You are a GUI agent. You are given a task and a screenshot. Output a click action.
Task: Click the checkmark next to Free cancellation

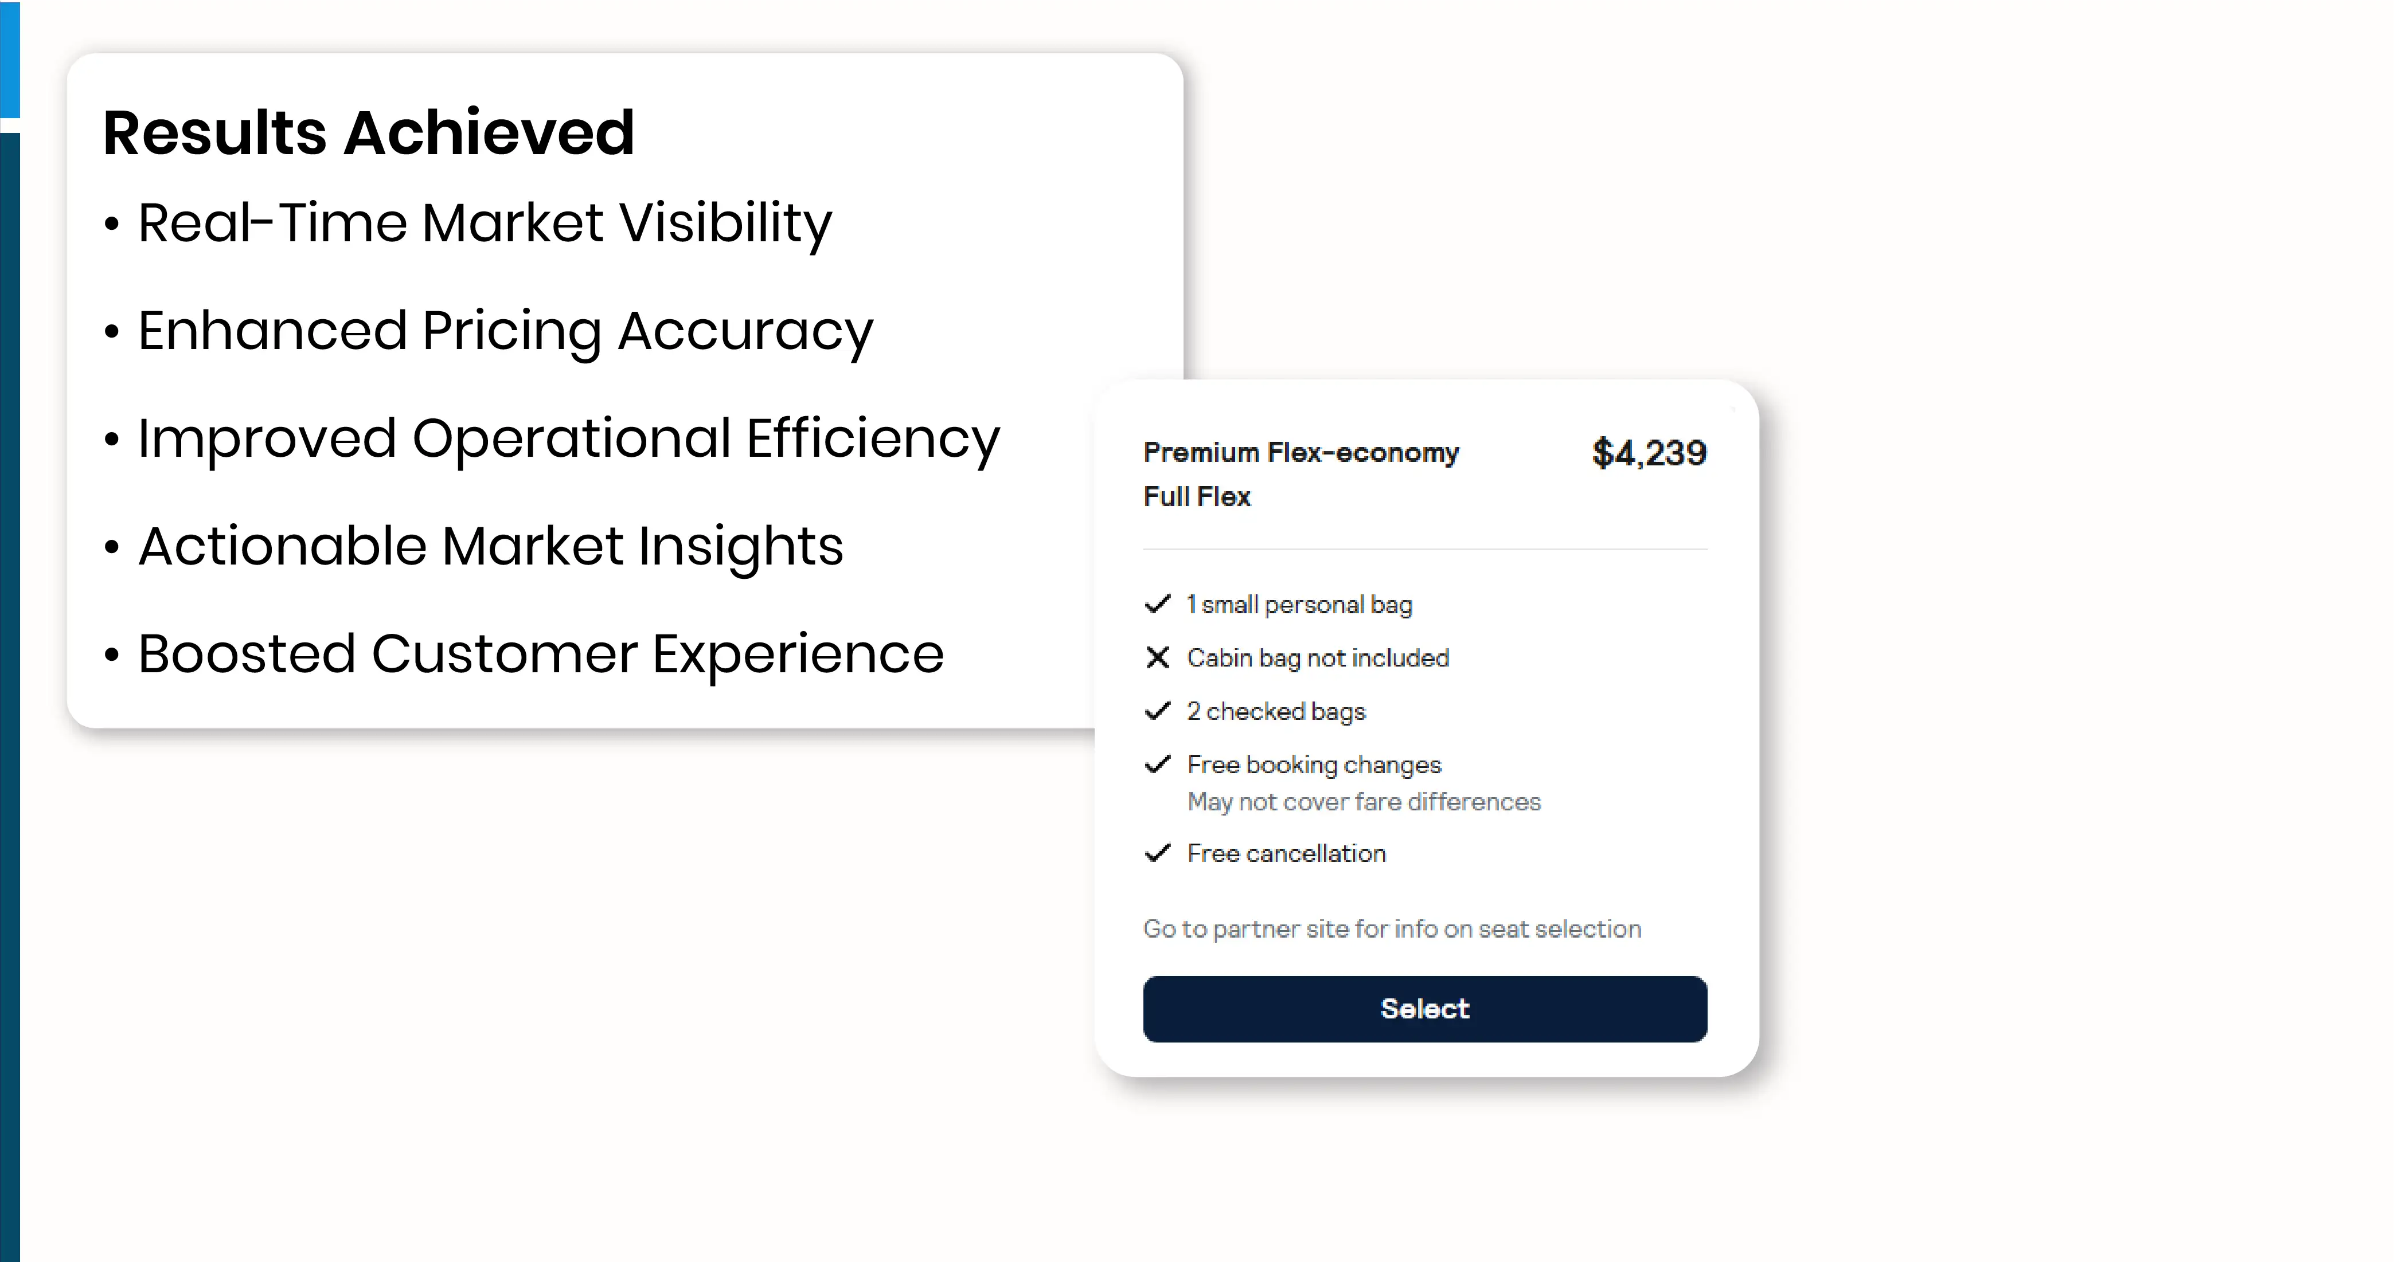[1157, 852]
